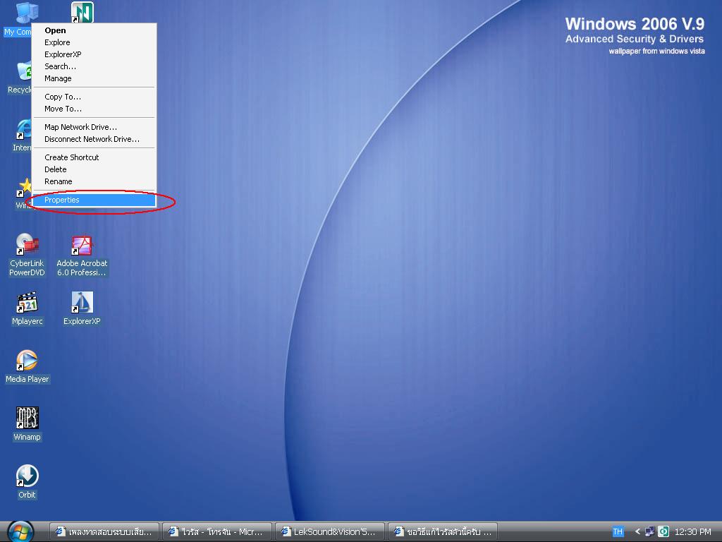
Task: Select Map Network Drive... option
Action: 94,127
